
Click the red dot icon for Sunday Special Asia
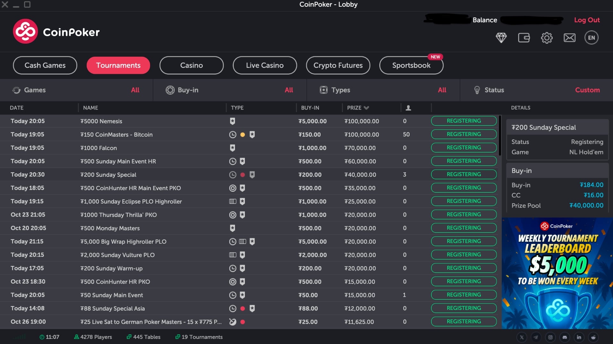[243, 309]
